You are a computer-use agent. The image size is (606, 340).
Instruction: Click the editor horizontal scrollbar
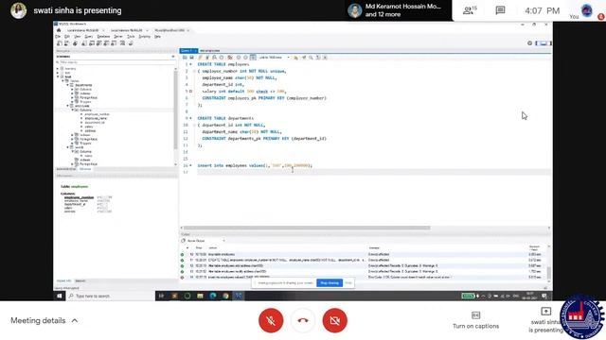tap(307, 228)
